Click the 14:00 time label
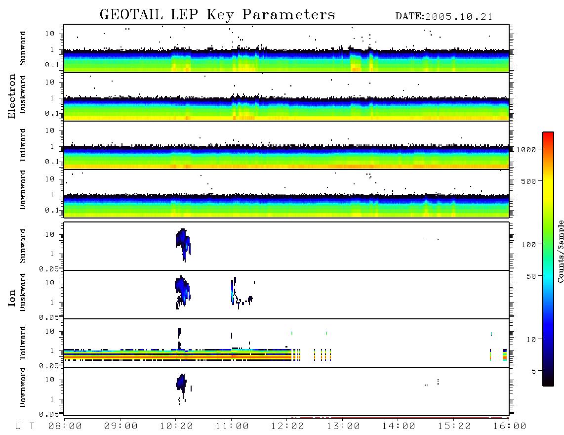 coord(399,426)
